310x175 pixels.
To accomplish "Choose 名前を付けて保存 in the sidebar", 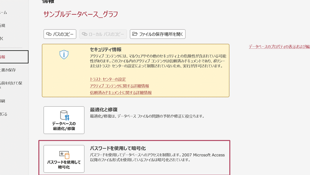I will [x=11, y=83].
